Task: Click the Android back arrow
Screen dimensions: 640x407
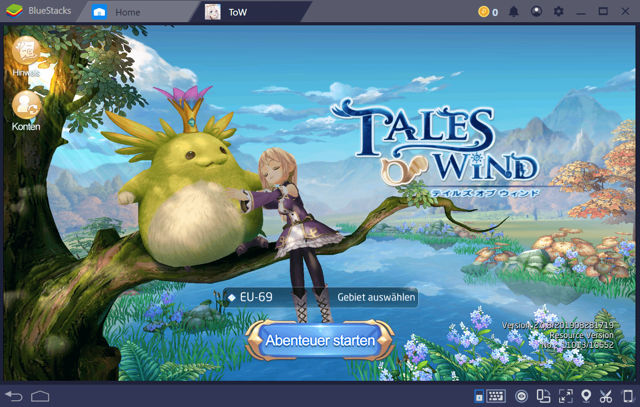Action: pyautogui.click(x=14, y=396)
